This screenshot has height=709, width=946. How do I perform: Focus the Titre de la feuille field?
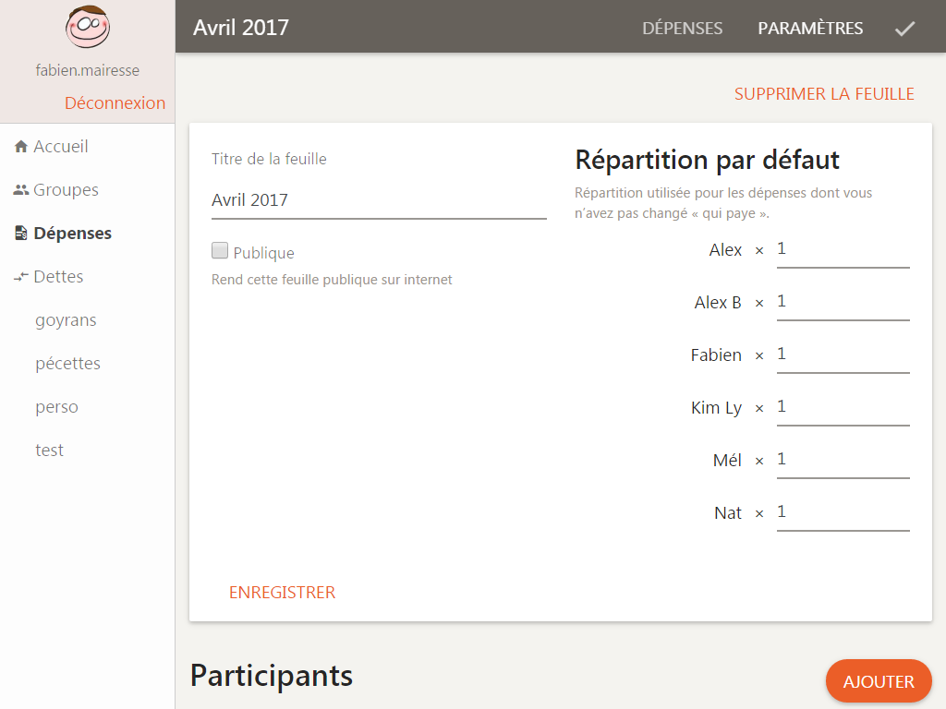[x=379, y=200]
